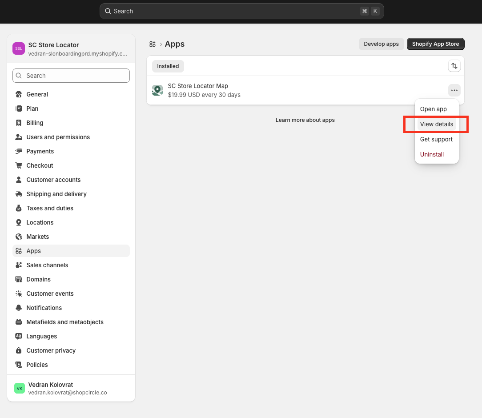
Task: Open the Sales channels icon
Action: pyautogui.click(x=19, y=265)
